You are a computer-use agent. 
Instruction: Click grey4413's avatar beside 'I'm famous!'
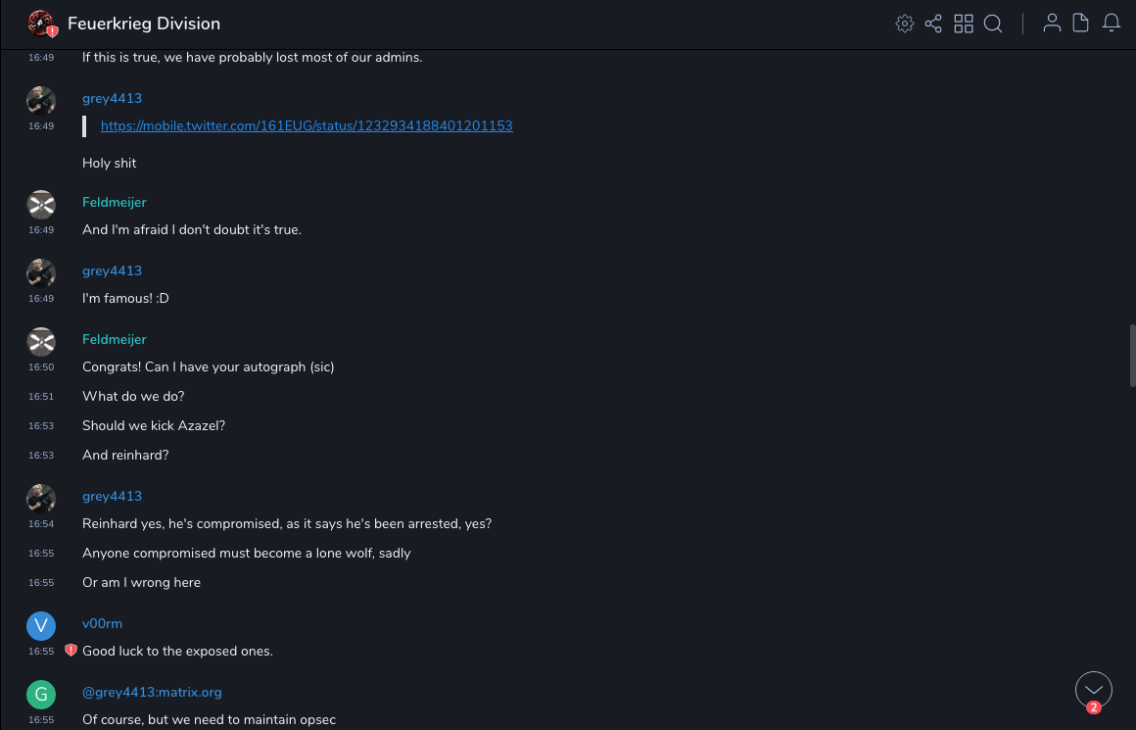(x=41, y=273)
